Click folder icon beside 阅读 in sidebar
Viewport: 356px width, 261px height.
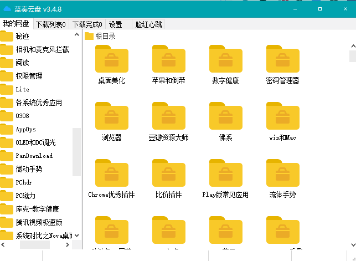[7, 63]
